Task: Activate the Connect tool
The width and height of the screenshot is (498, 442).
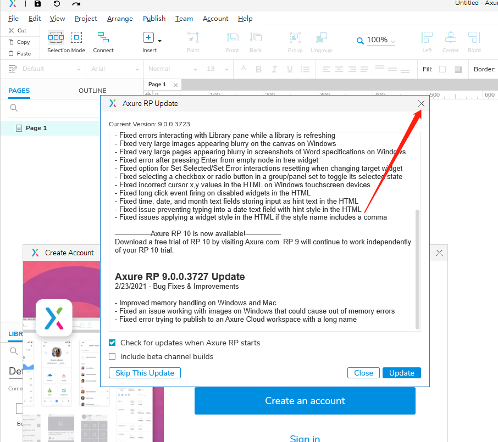Action: [103, 38]
